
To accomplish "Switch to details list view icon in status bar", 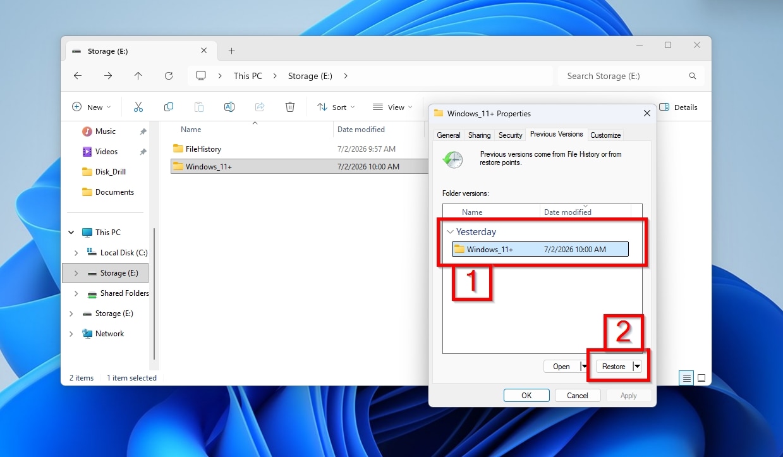I will 686,378.
